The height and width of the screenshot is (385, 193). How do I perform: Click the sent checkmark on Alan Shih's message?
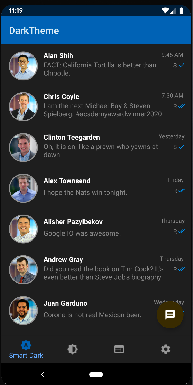pyautogui.click(x=181, y=65)
